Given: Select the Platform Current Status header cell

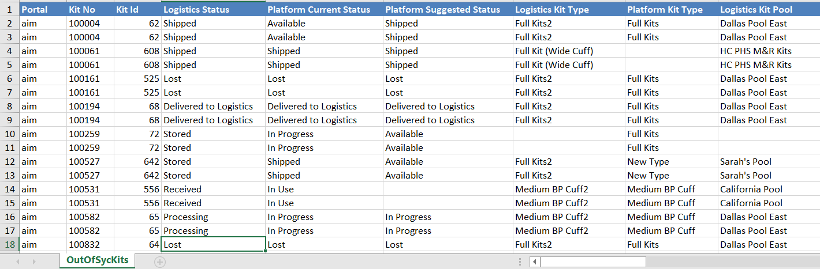Looking at the screenshot, I should point(324,9).
